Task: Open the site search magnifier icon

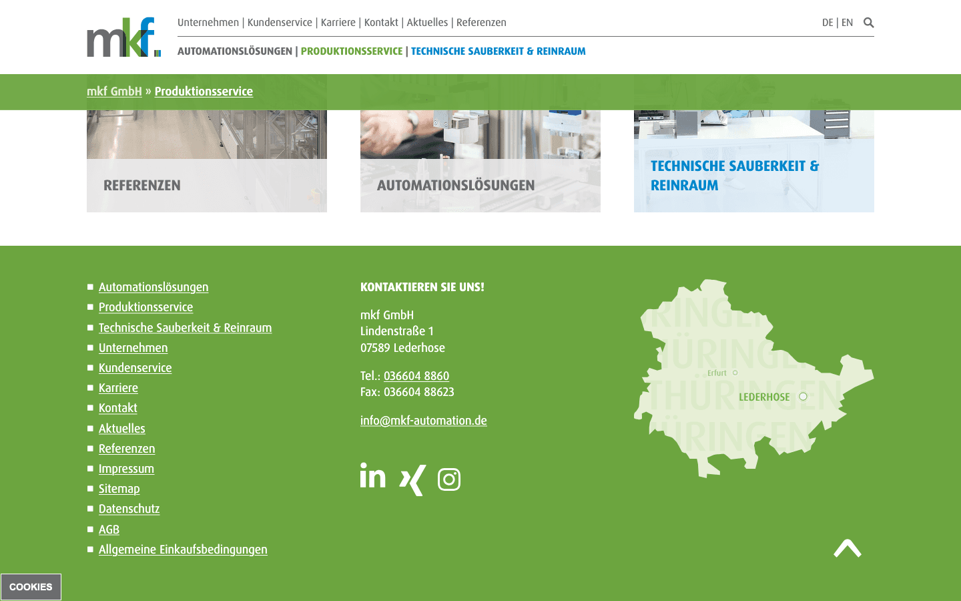Action: pyautogui.click(x=868, y=22)
